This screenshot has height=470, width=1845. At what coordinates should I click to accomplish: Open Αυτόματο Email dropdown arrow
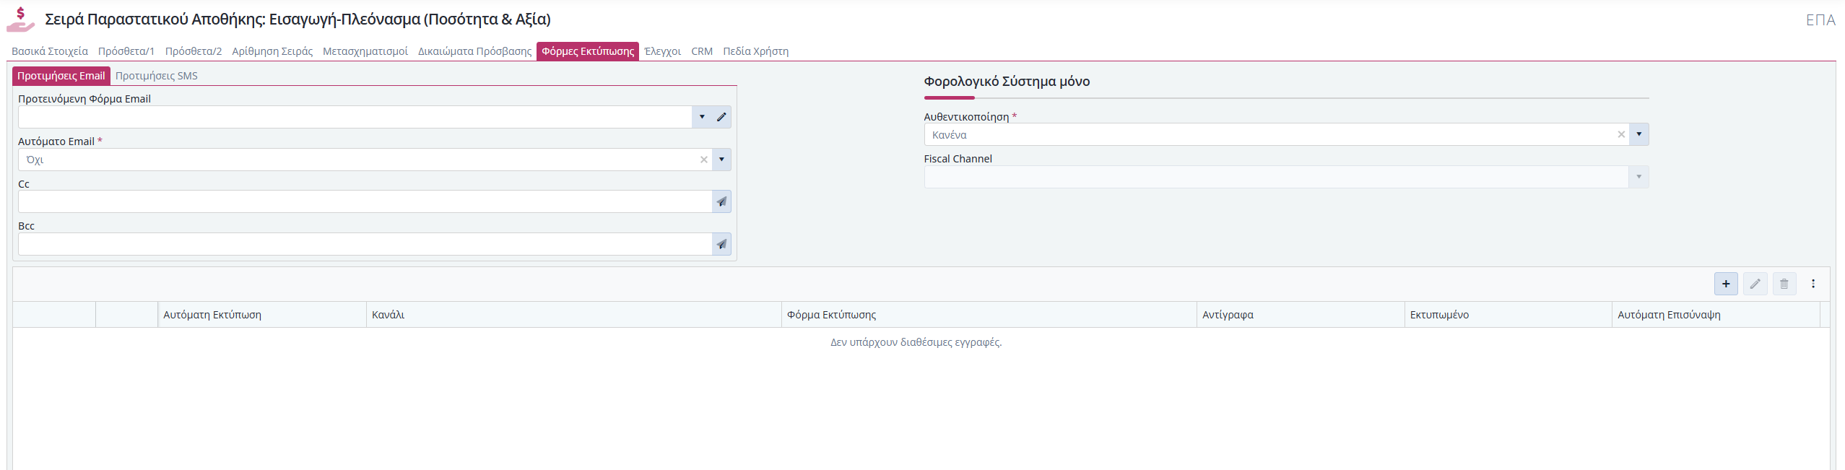[721, 160]
